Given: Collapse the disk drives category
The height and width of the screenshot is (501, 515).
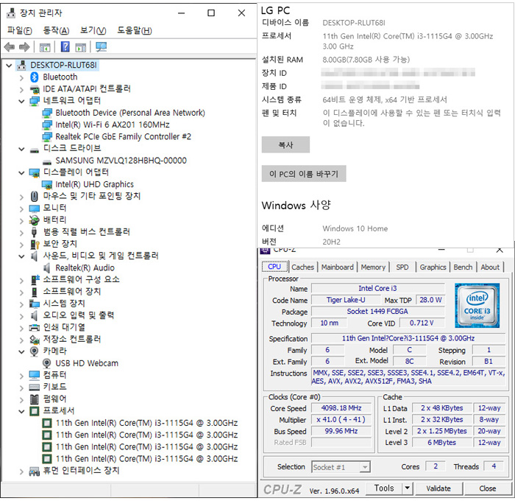Looking at the screenshot, I should point(21,149).
